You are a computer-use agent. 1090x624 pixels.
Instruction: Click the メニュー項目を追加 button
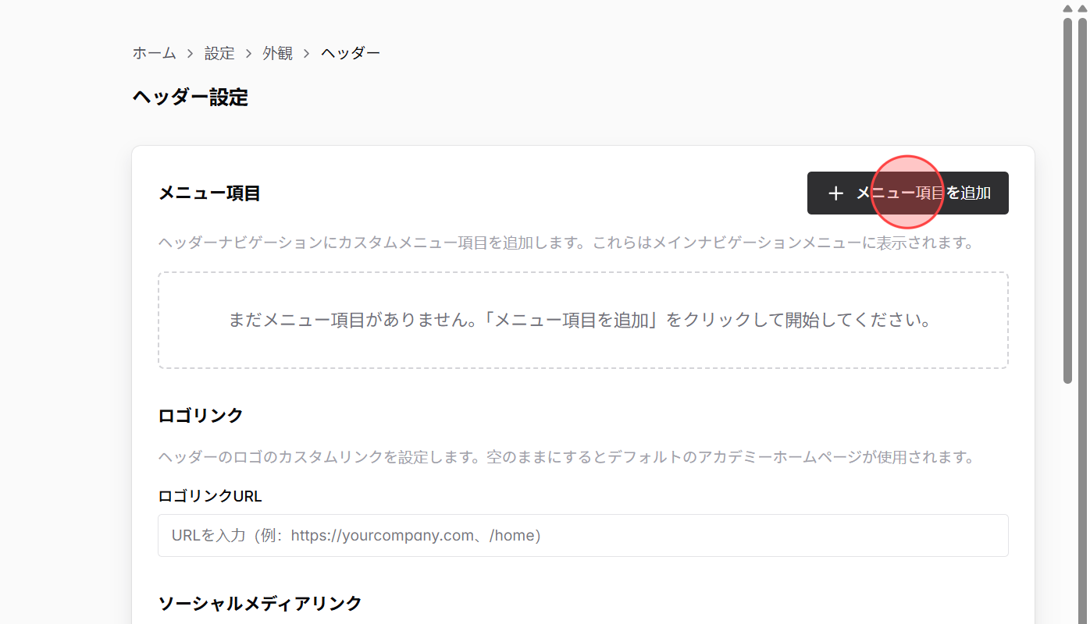tap(907, 193)
